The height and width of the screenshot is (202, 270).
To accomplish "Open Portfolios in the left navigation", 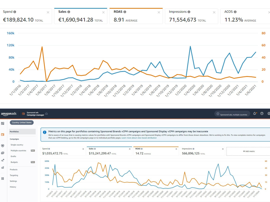I will click(22, 132).
